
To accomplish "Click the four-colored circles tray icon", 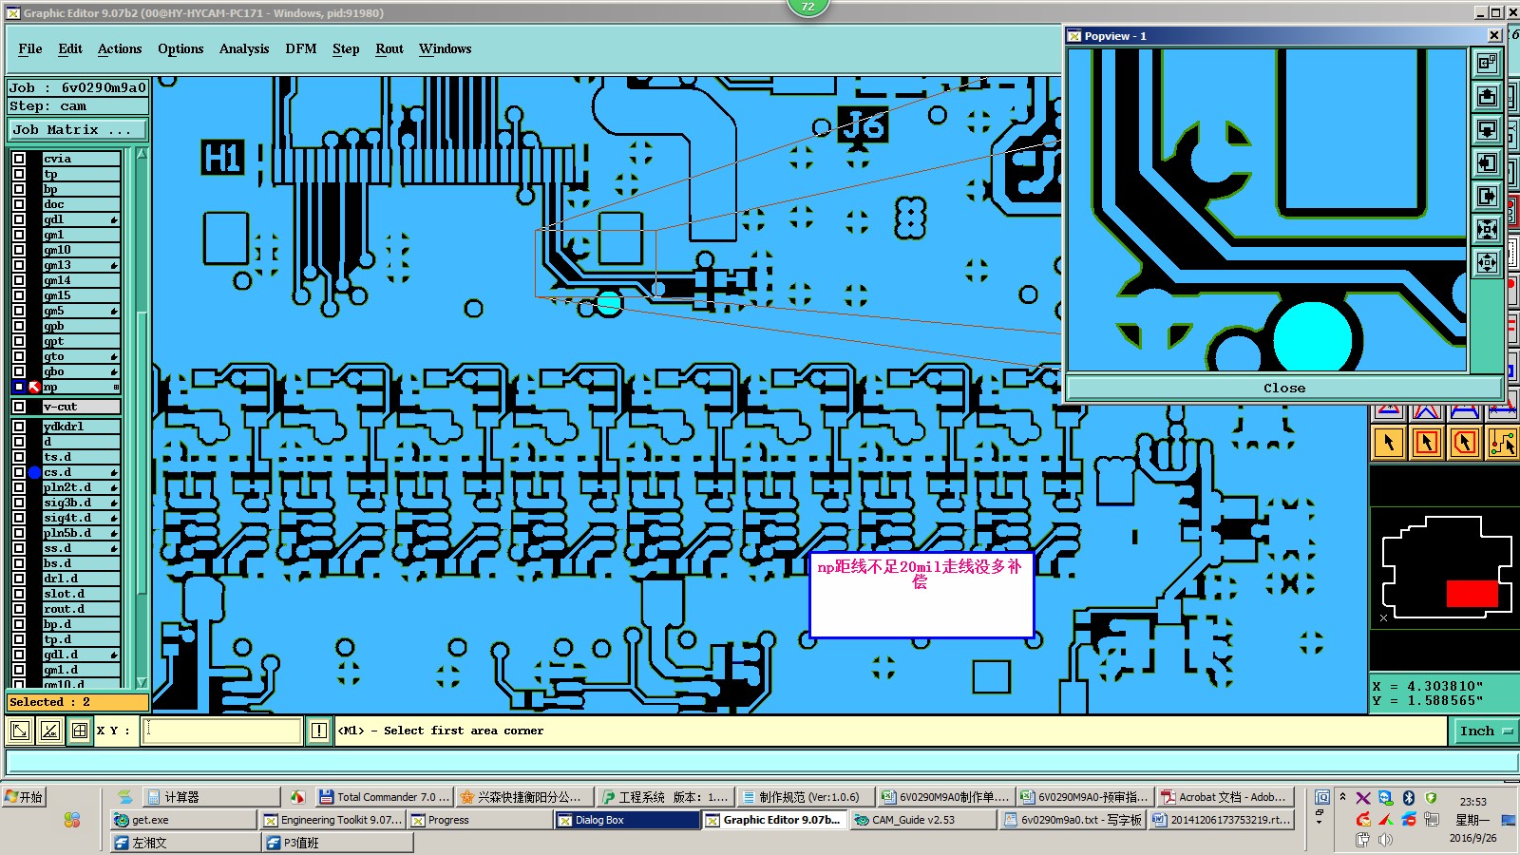I will (72, 820).
